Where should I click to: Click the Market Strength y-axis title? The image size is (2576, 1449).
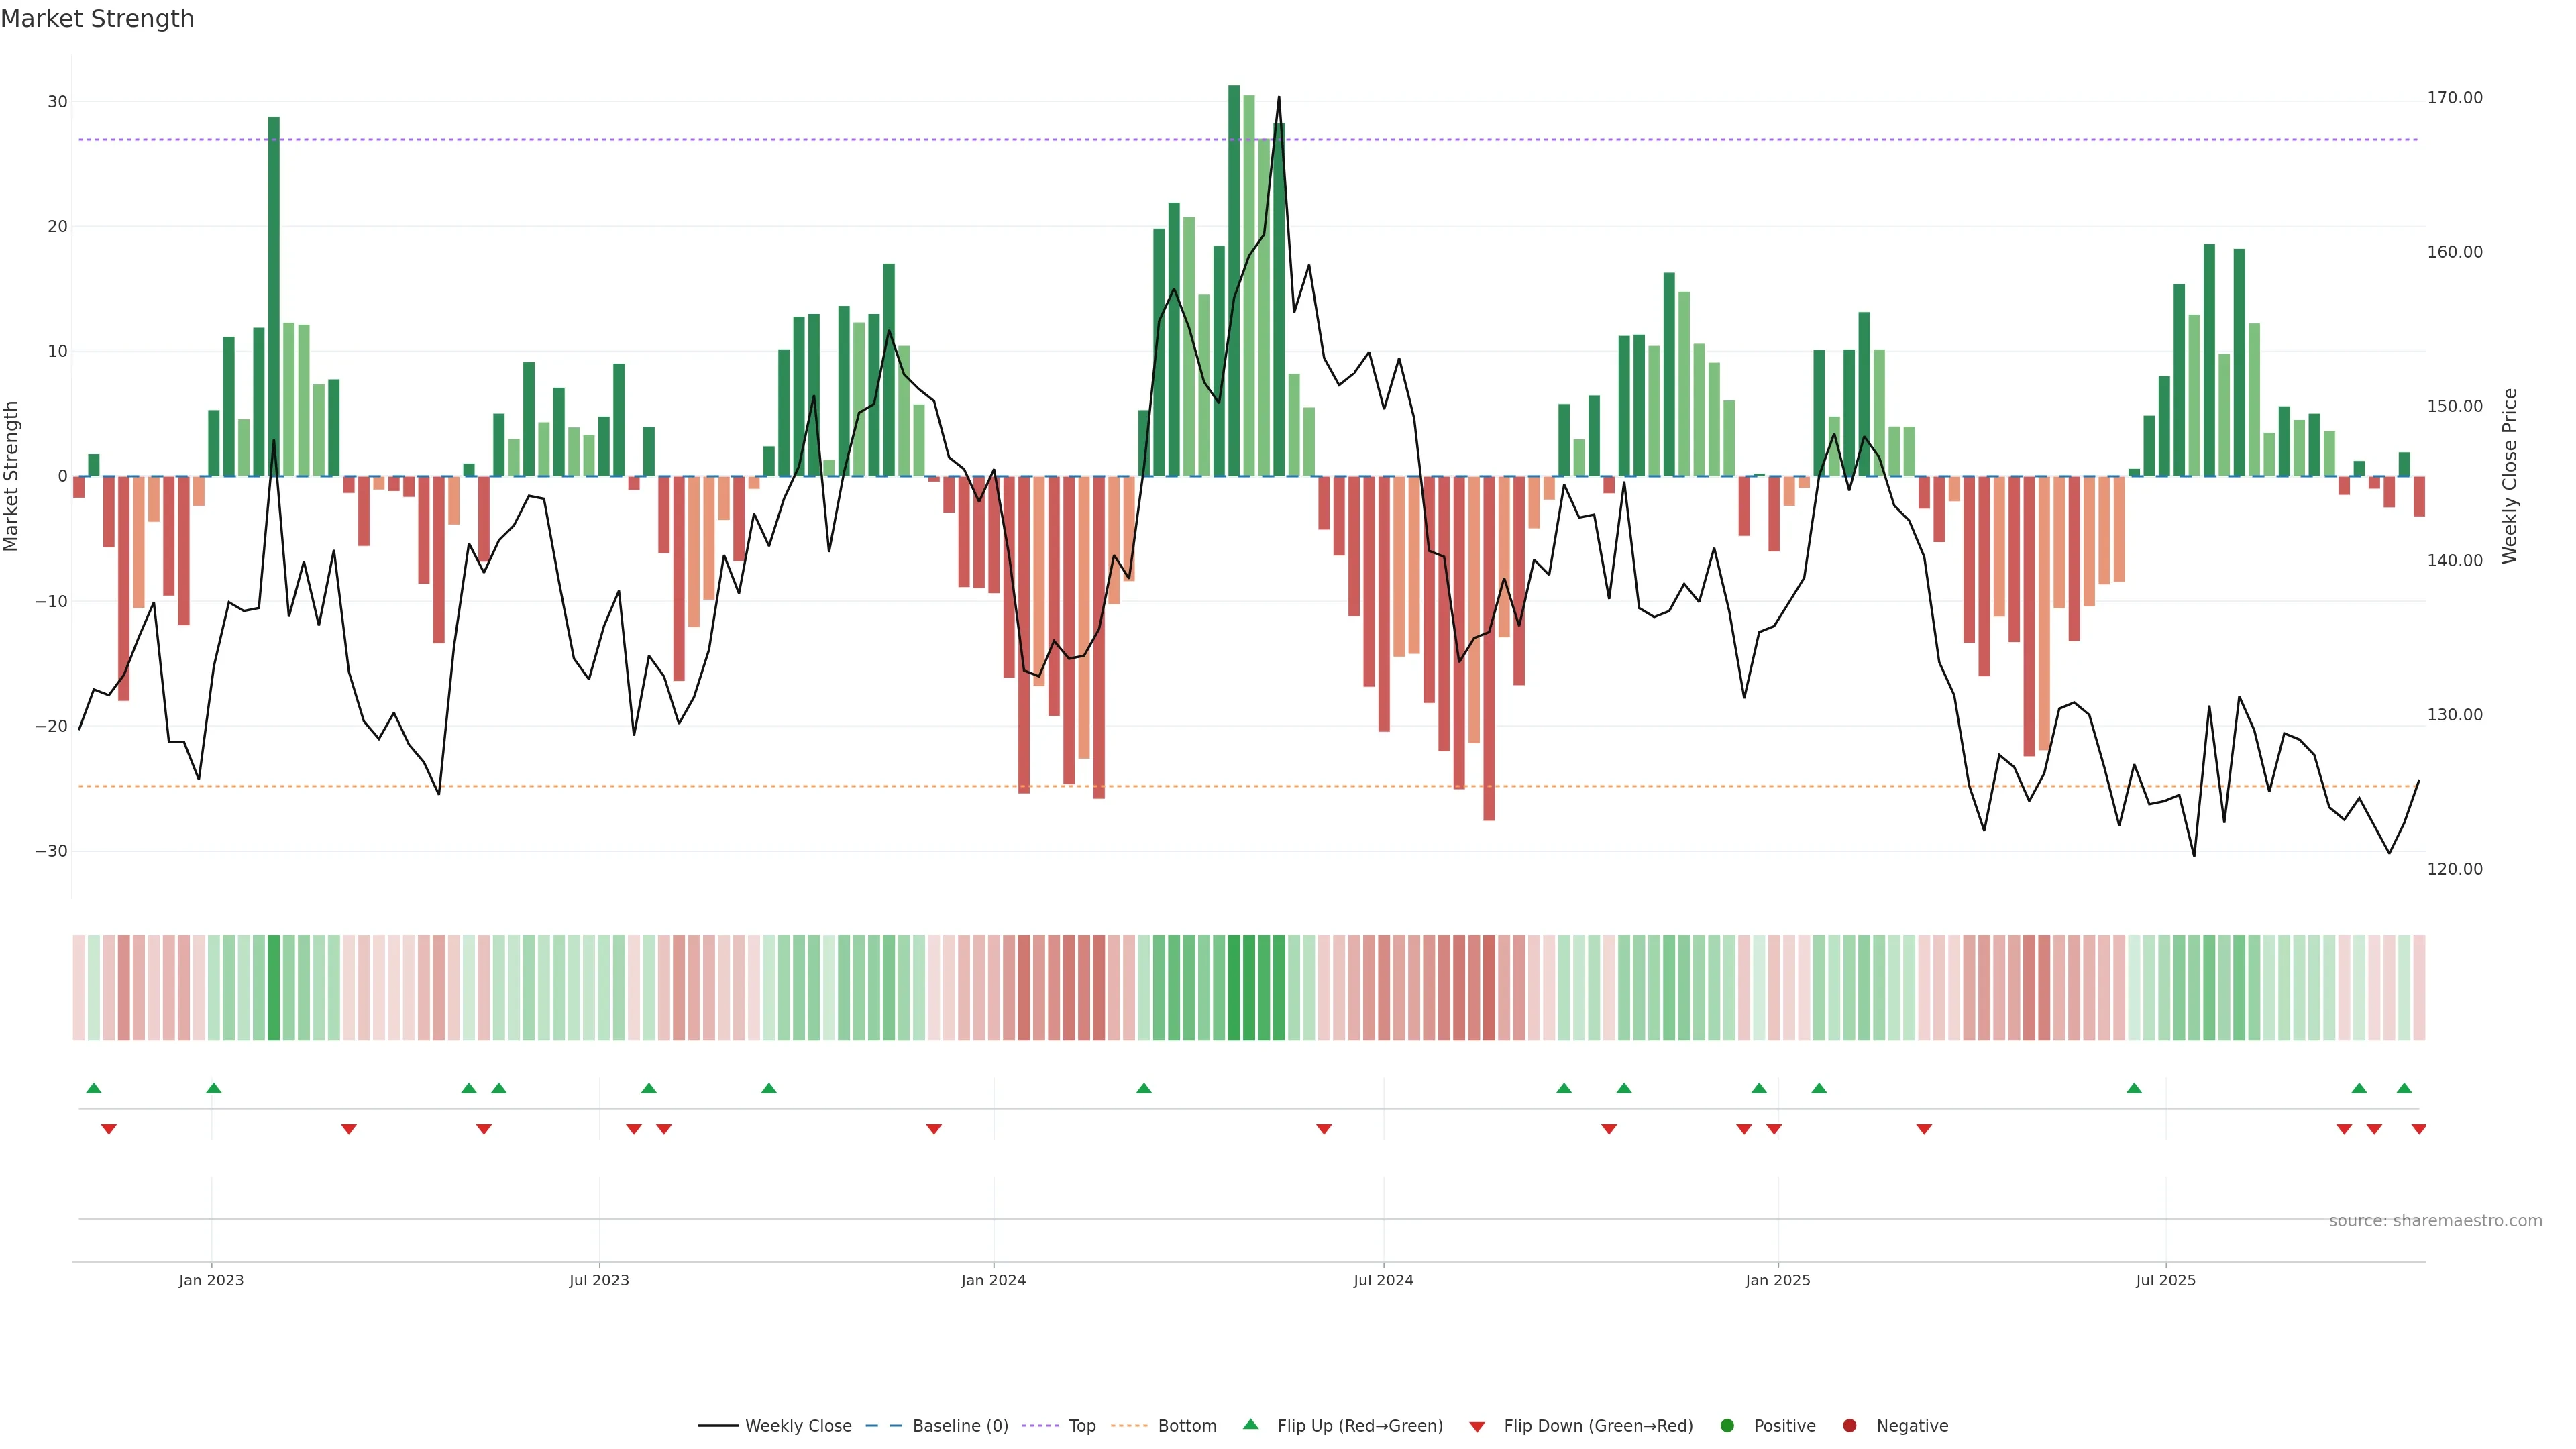pyautogui.click(x=12, y=476)
